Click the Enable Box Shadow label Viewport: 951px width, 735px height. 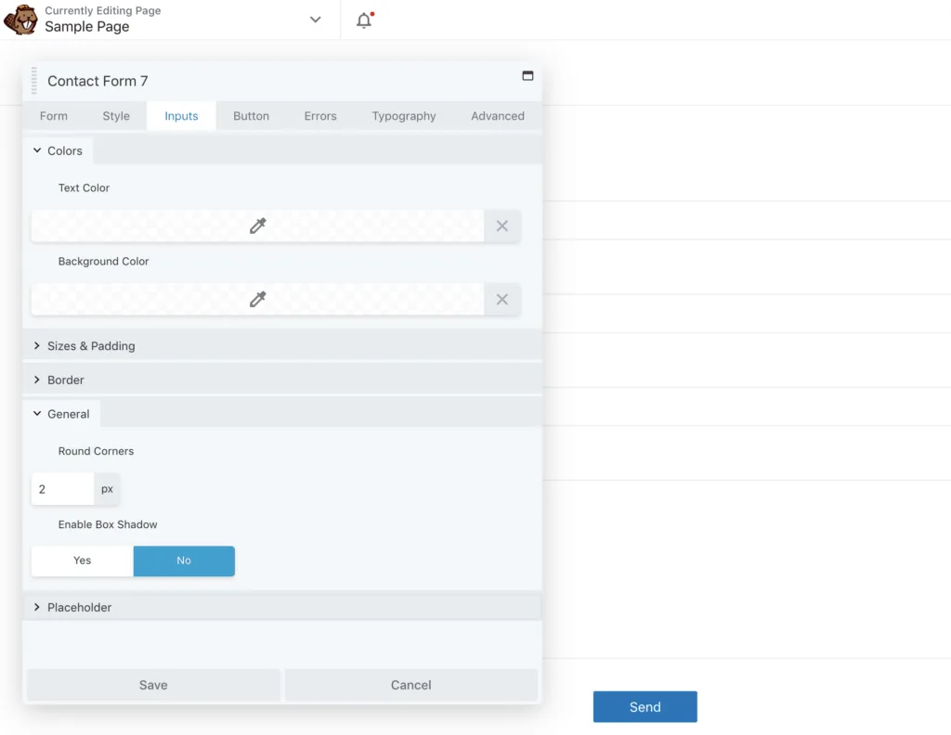(108, 524)
